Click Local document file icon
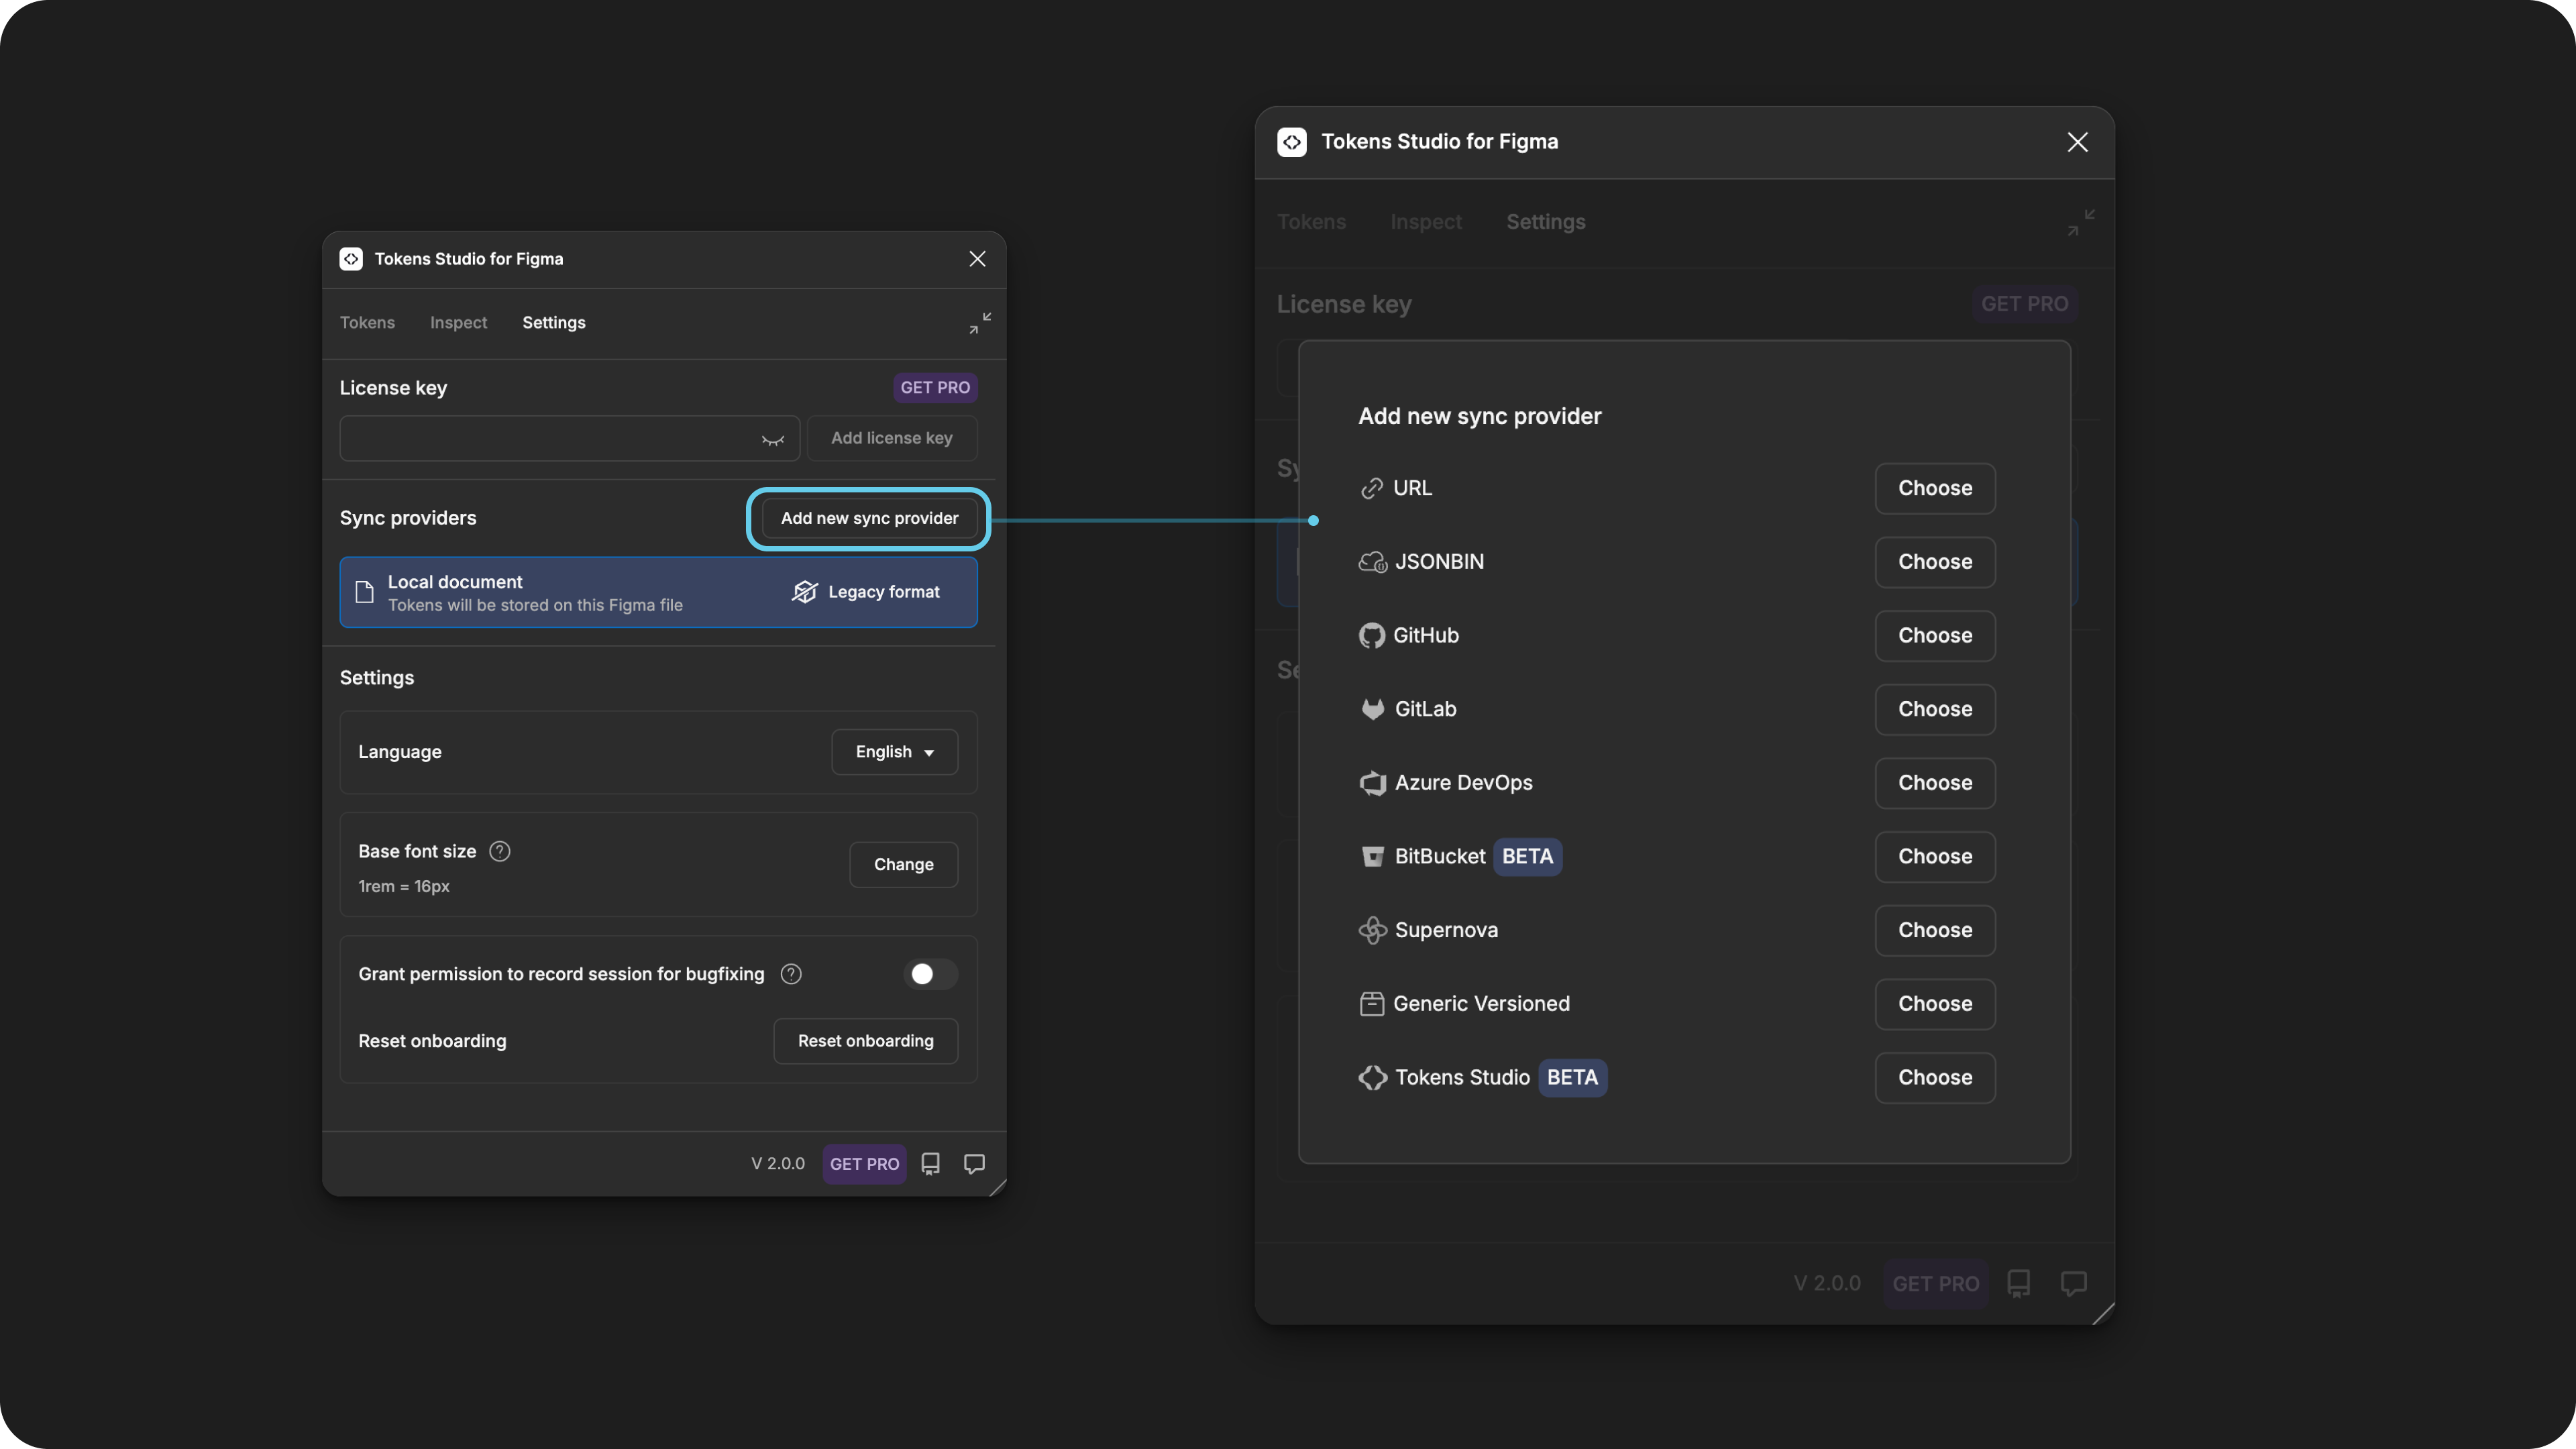 (365, 593)
